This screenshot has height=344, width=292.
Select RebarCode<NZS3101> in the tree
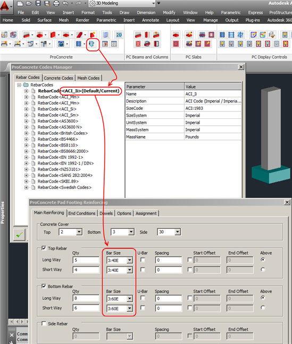coord(59,169)
